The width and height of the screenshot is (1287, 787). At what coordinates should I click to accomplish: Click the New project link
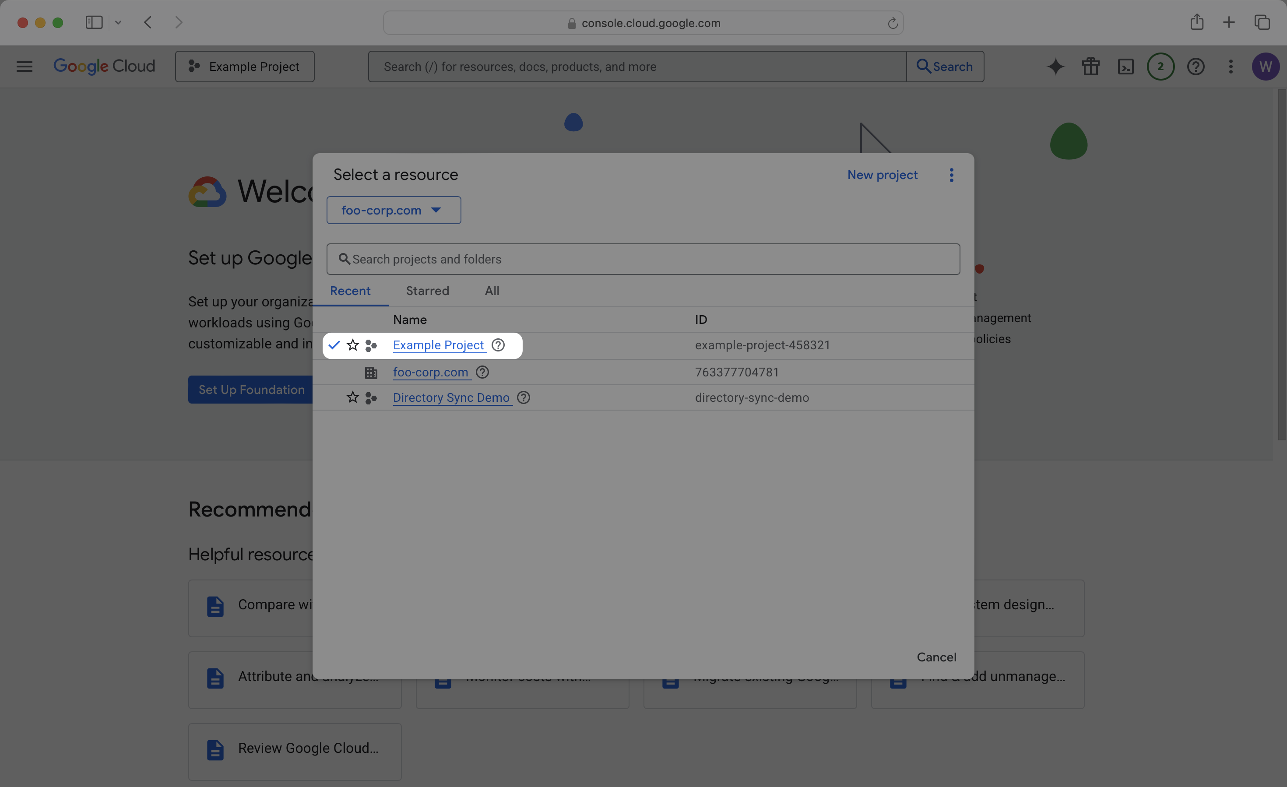pos(882,175)
